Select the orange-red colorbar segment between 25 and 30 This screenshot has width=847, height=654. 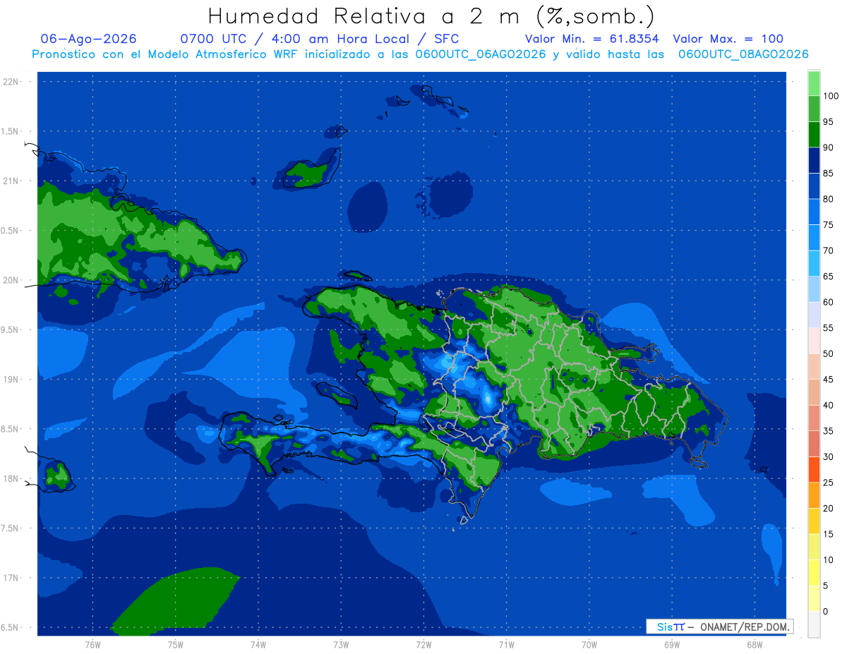pyautogui.click(x=814, y=469)
